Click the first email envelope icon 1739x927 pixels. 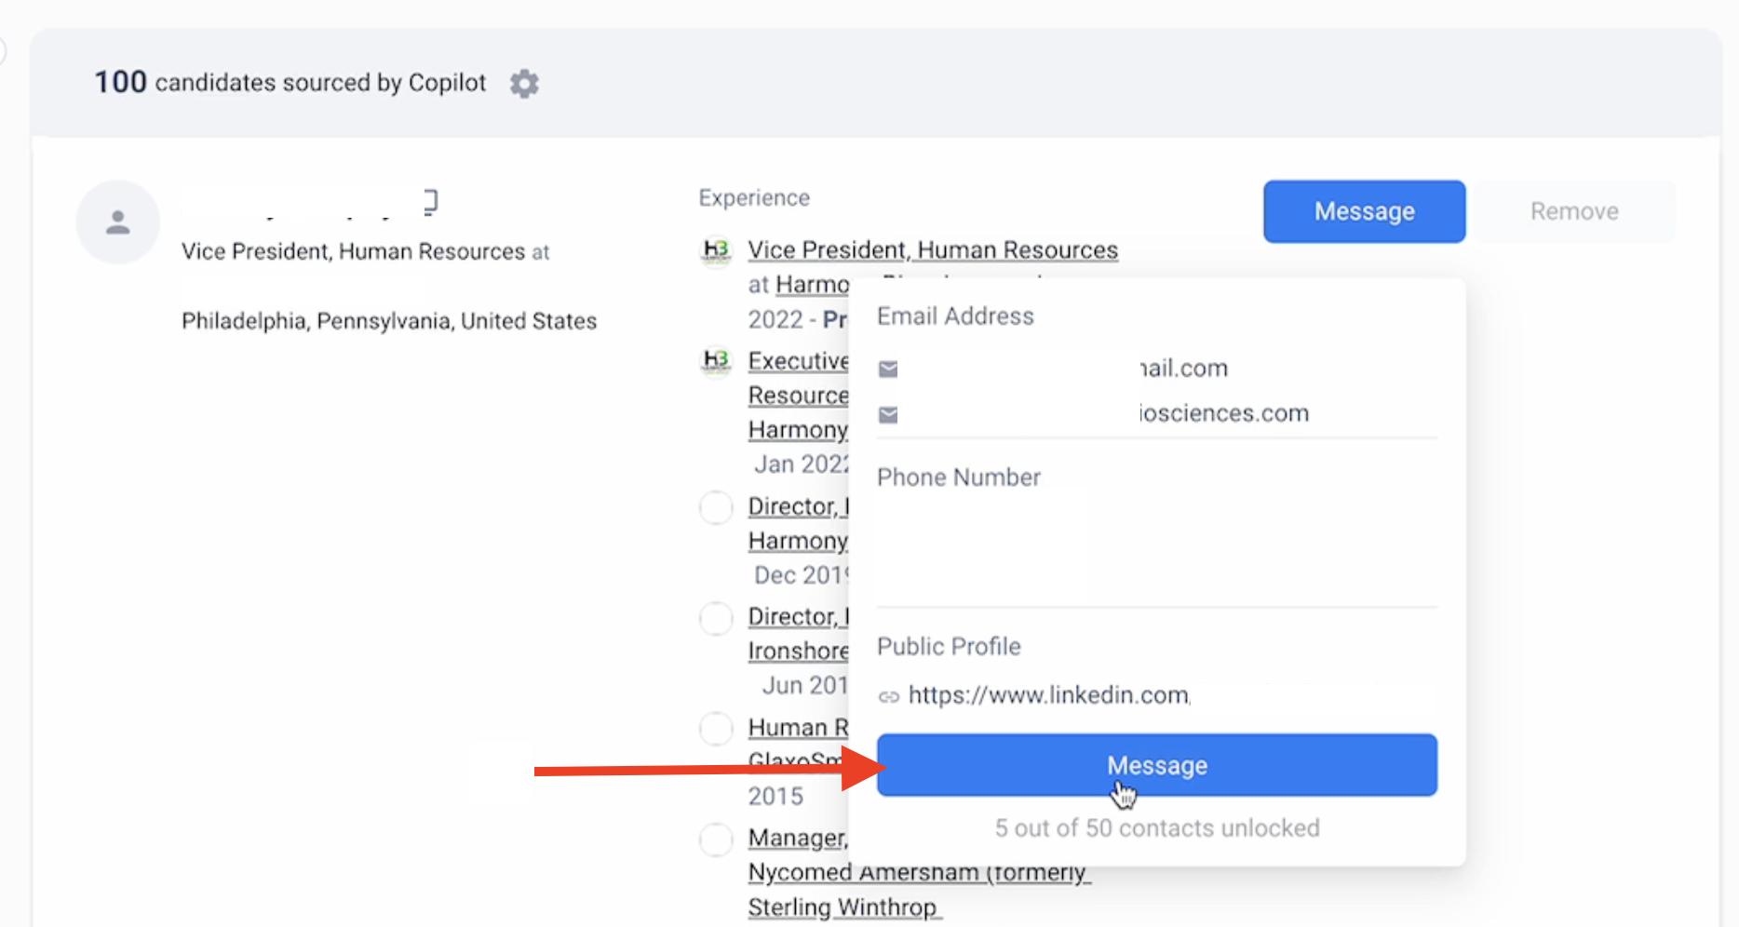point(888,369)
